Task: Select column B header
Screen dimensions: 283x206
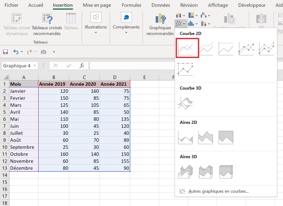Action: tap(54, 77)
